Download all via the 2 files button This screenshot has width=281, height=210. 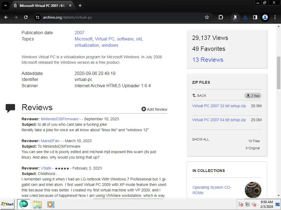click(x=253, y=96)
